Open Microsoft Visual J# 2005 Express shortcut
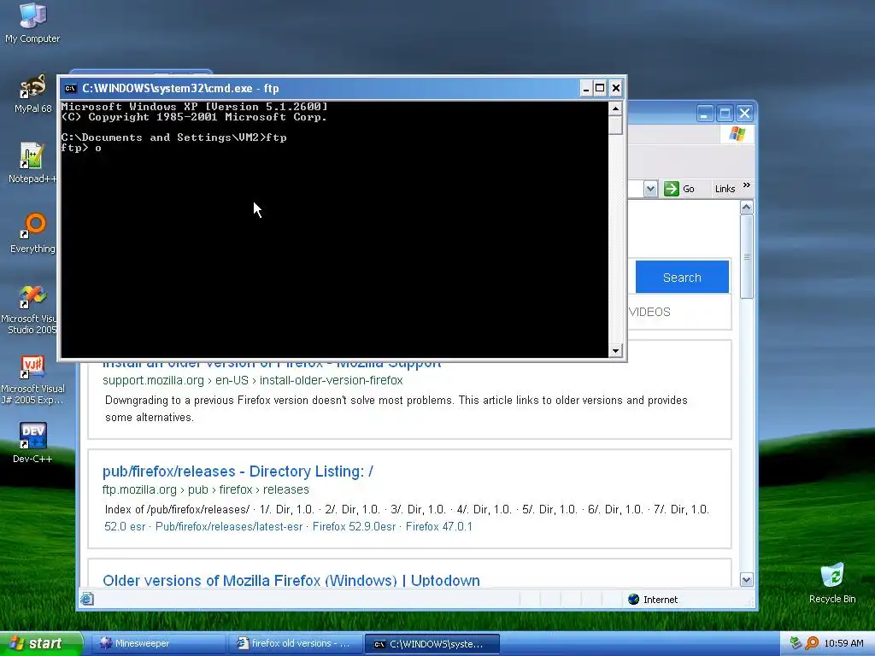The width and height of the screenshot is (875, 656). tap(32, 379)
